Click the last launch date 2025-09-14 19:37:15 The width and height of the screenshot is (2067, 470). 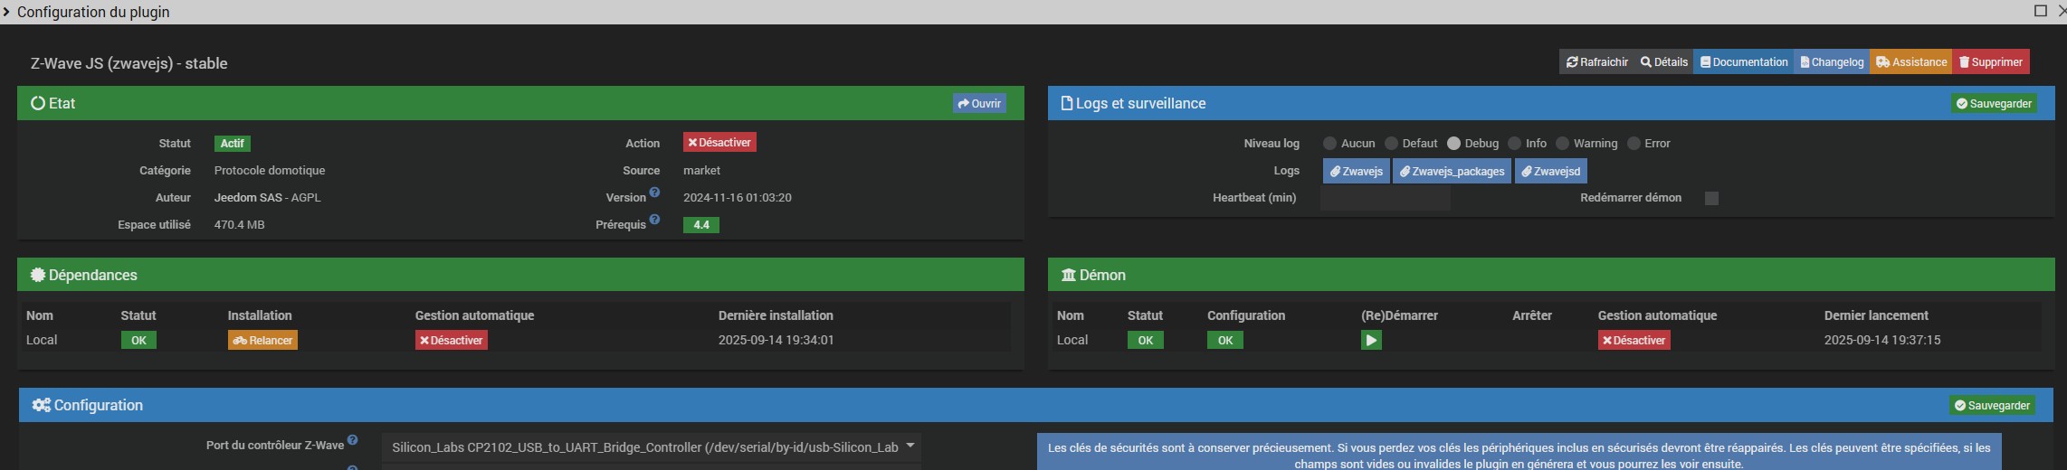point(1882,340)
